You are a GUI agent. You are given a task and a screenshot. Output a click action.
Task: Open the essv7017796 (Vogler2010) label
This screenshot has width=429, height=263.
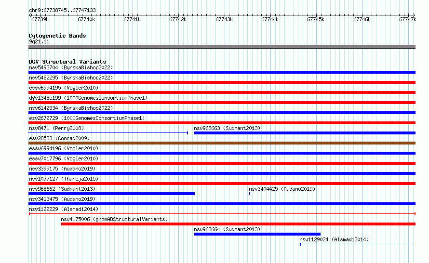click(x=64, y=158)
